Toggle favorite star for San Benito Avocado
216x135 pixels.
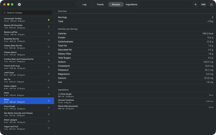pyautogui.click(x=49, y=114)
